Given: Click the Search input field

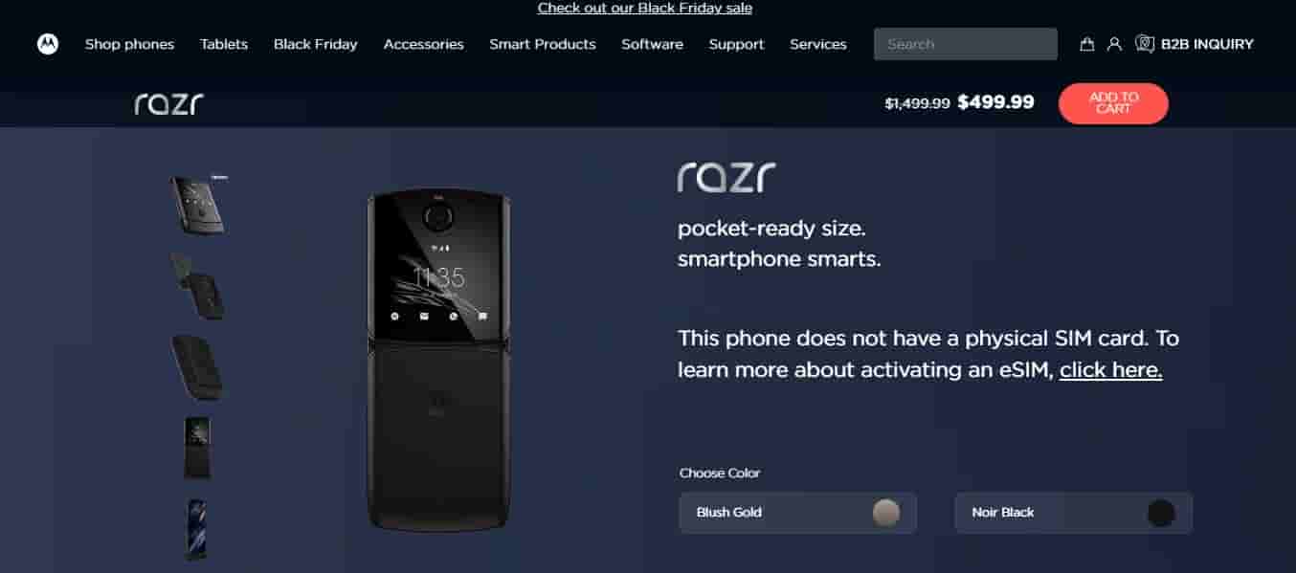Looking at the screenshot, I should pyautogui.click(x=965, y=44).
